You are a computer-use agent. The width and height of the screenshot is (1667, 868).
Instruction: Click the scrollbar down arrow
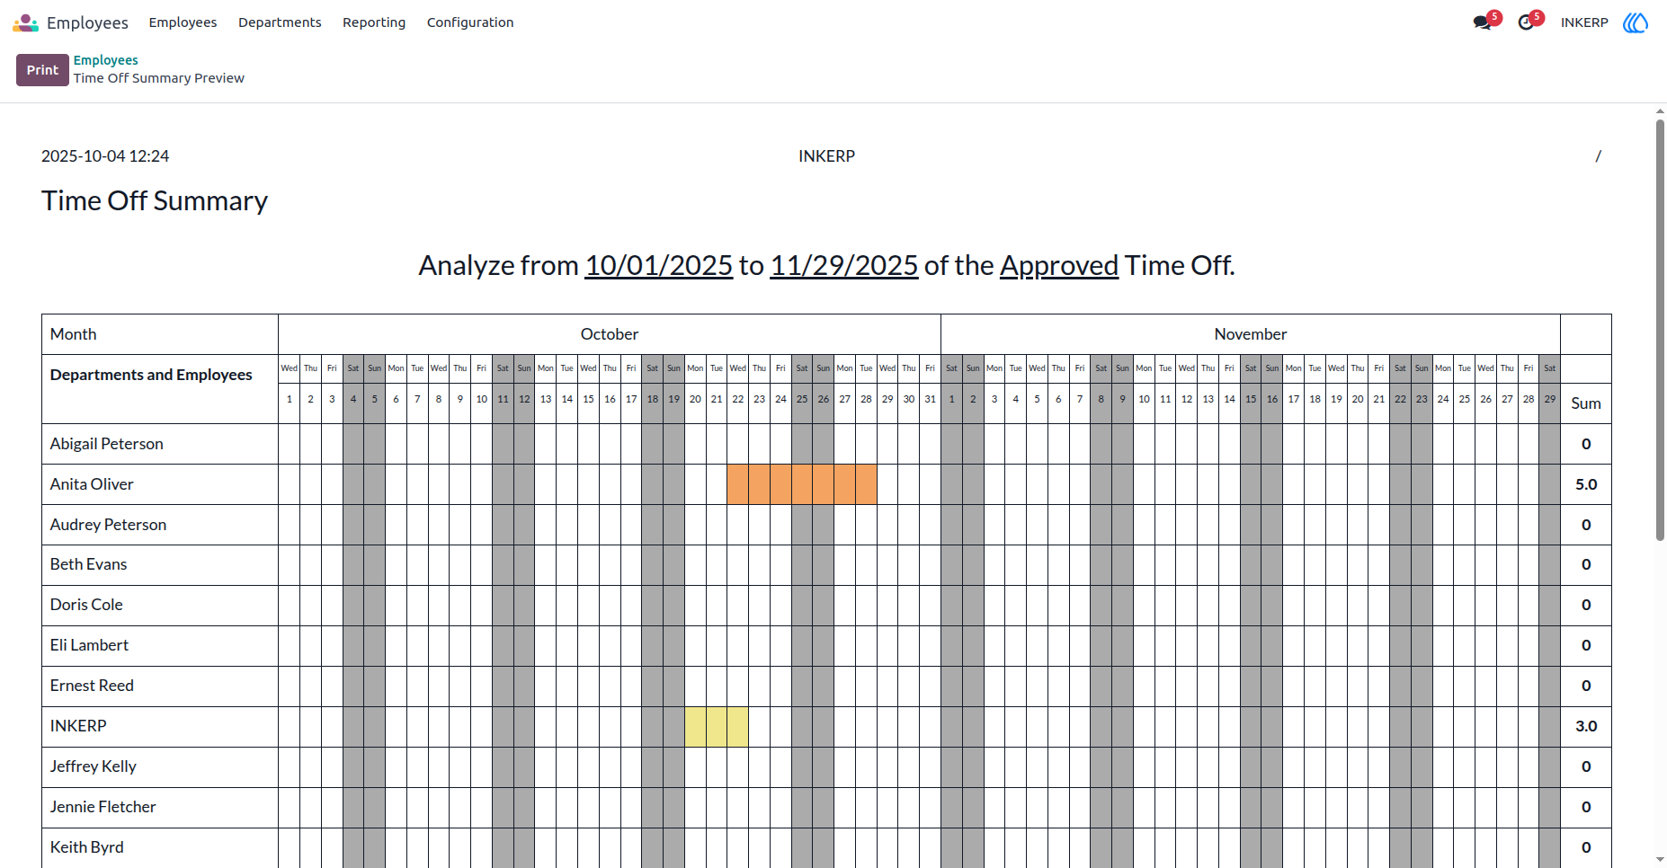click(1660, 860)
